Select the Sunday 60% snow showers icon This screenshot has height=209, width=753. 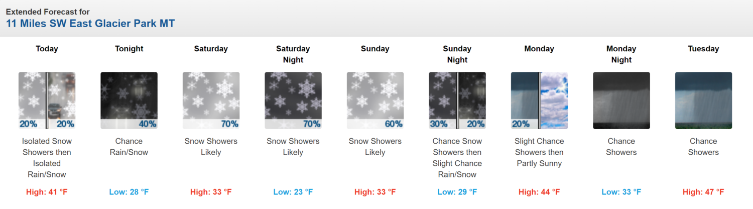tap(375, 100)
